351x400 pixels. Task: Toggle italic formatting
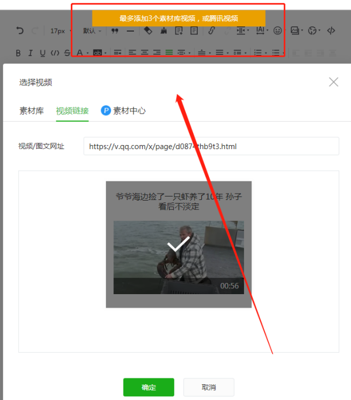[30, 53]
